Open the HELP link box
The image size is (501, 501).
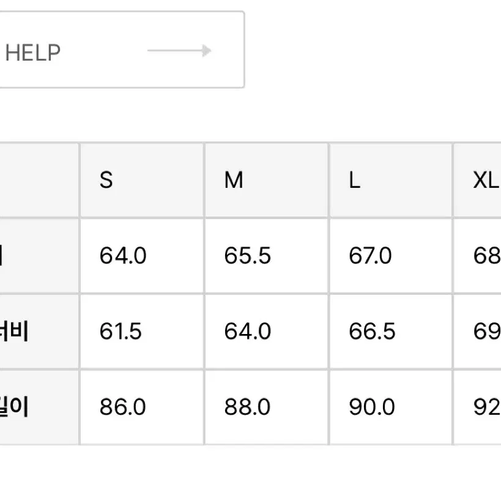122,50
